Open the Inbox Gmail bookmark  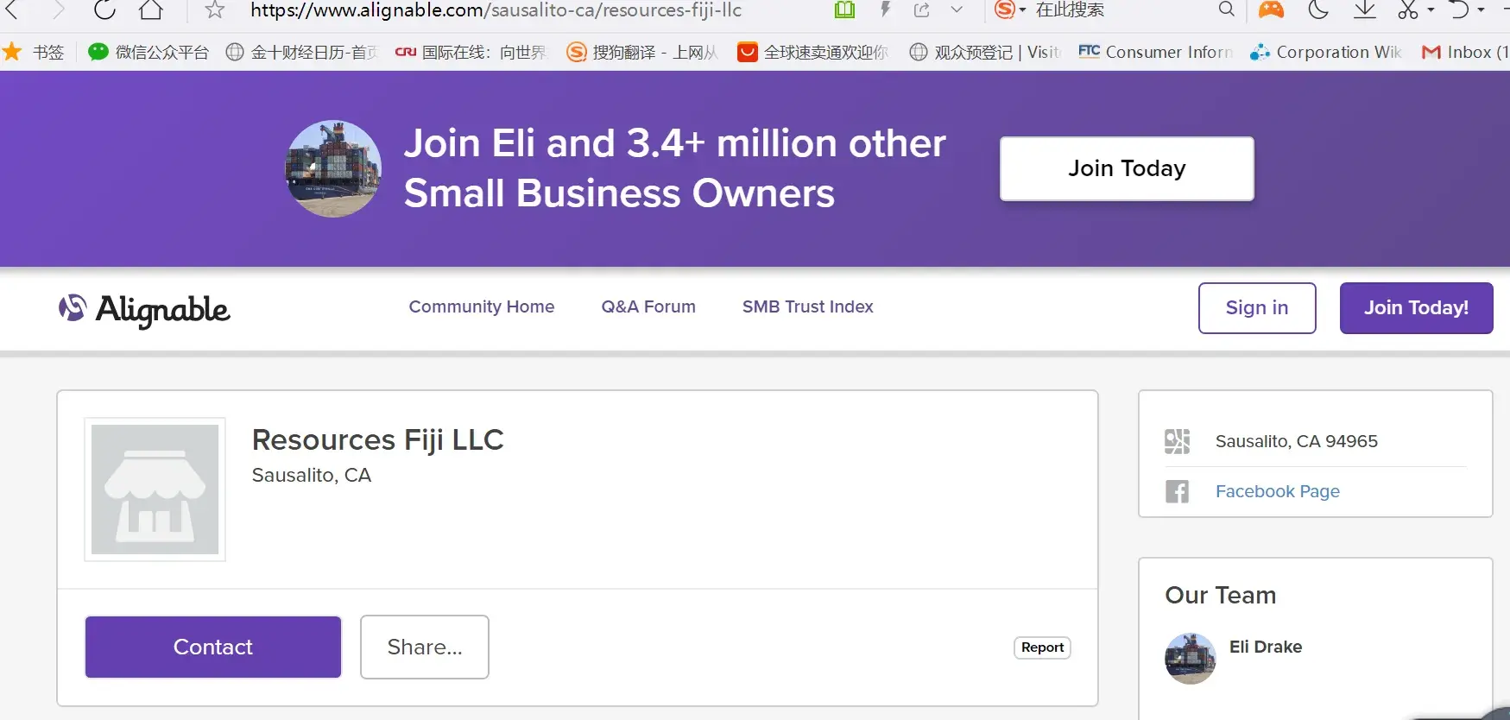pyautogui.click(x=1465, y=52)
